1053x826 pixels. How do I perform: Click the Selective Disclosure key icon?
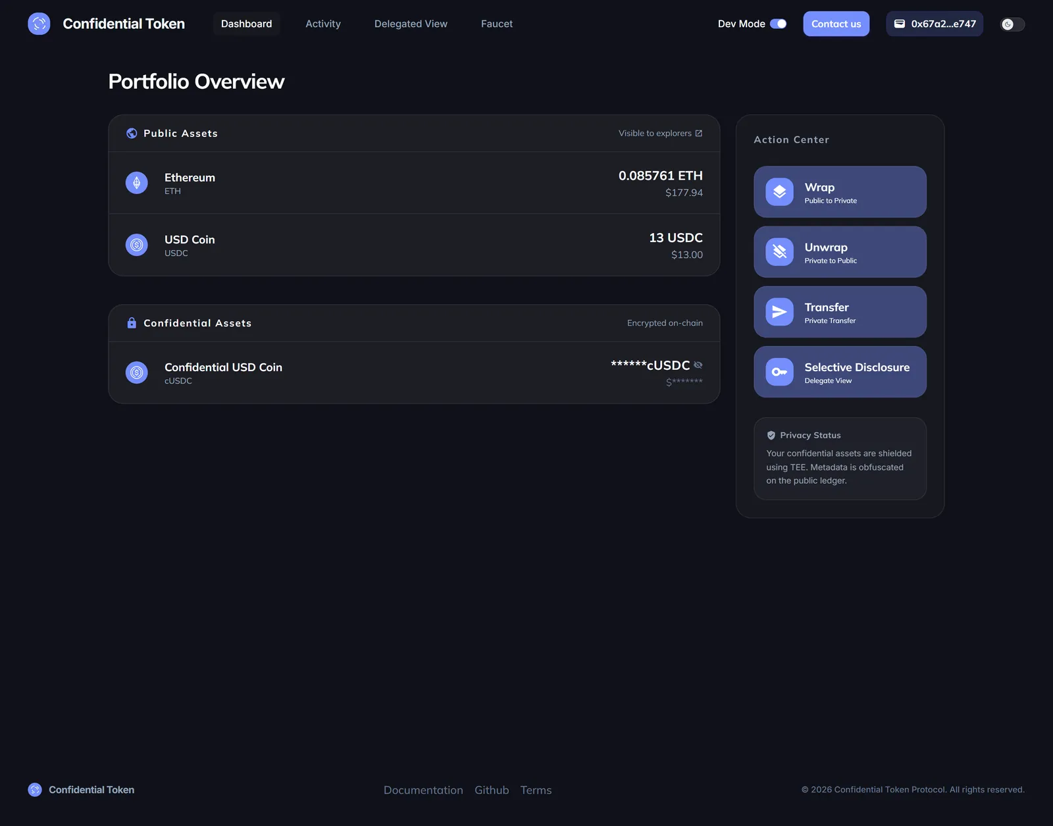[779, 372]
